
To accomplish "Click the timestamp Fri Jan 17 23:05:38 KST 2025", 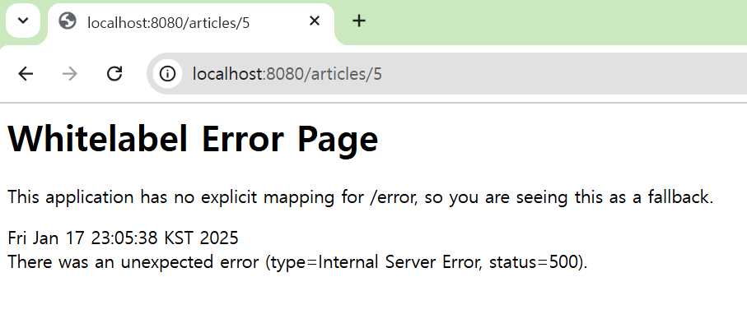I will pos(123,238).
